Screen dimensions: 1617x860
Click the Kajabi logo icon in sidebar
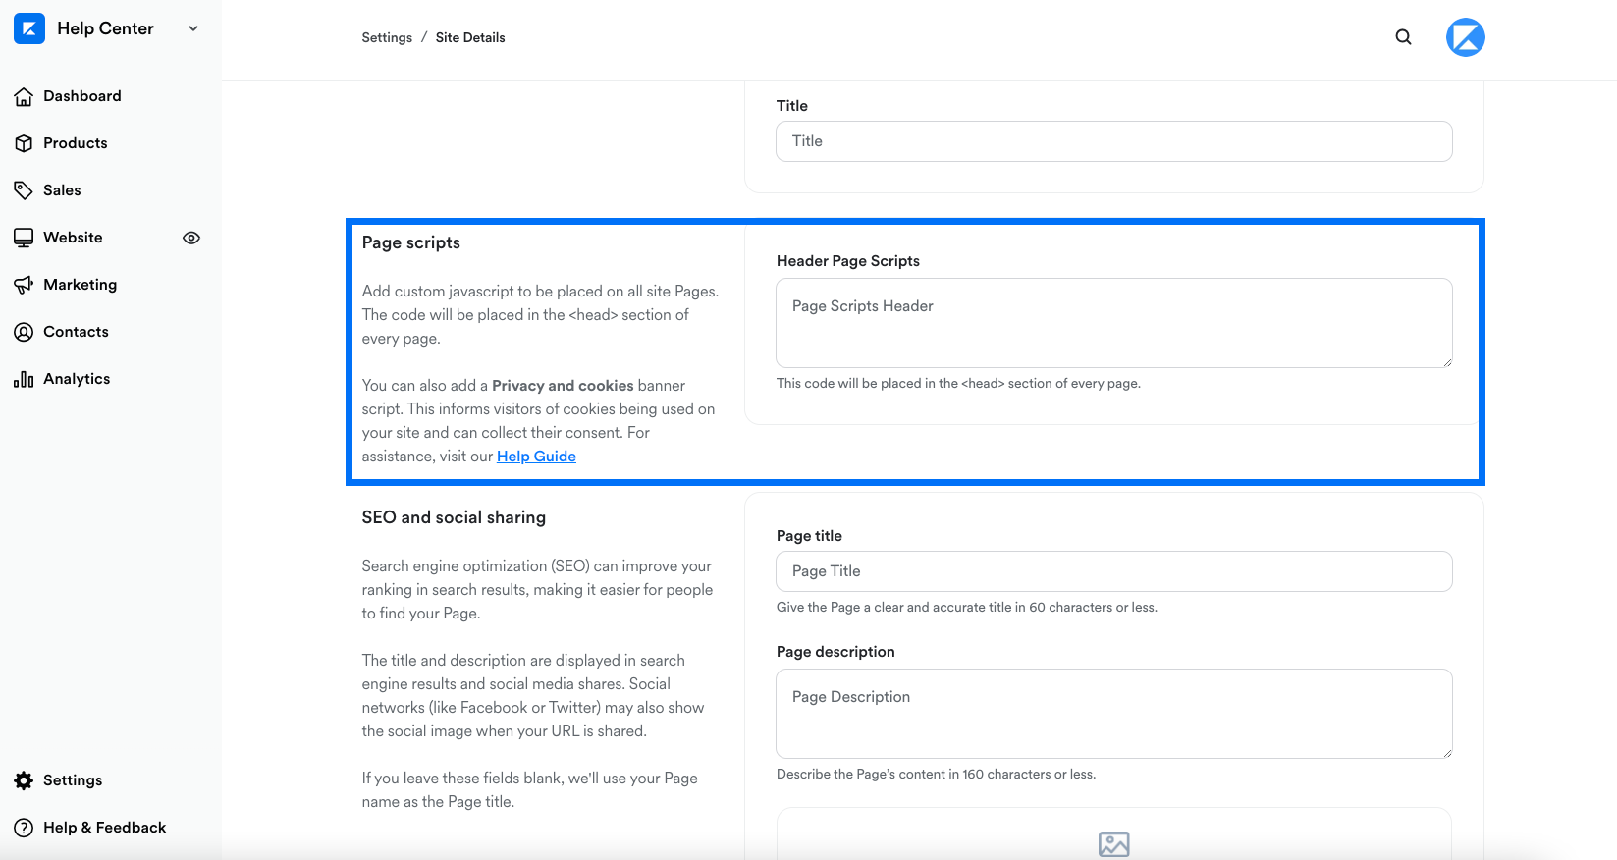coord(29,28)
